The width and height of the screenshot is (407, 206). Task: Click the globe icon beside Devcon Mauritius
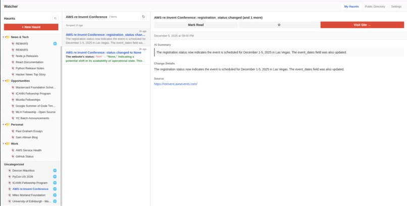tap(55, 171)
